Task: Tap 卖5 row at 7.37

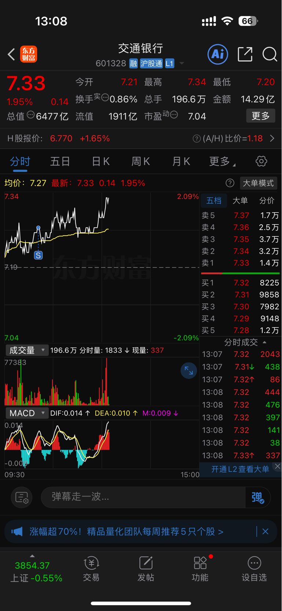Action: [x=240, y=215]
